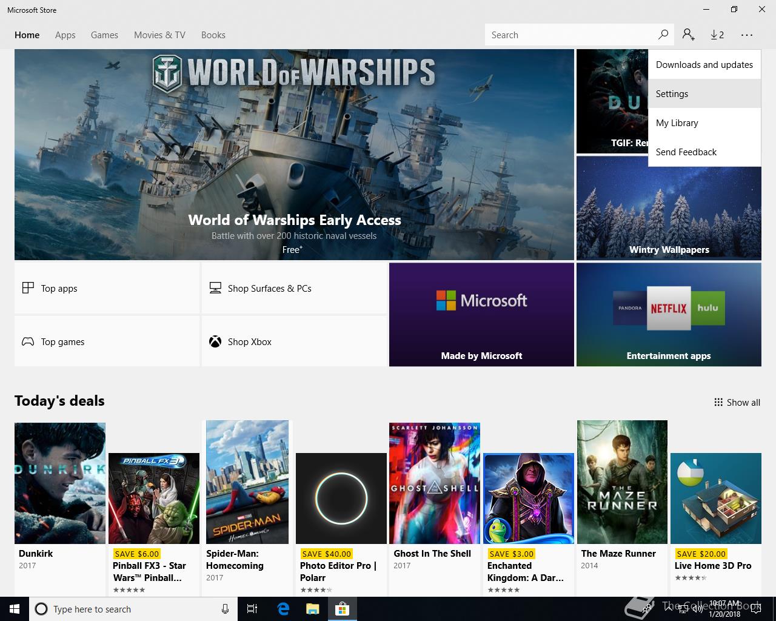Screen dimensions: 776x621
Task: Switch to the Apps tab
Action: [x=65, y=35]
